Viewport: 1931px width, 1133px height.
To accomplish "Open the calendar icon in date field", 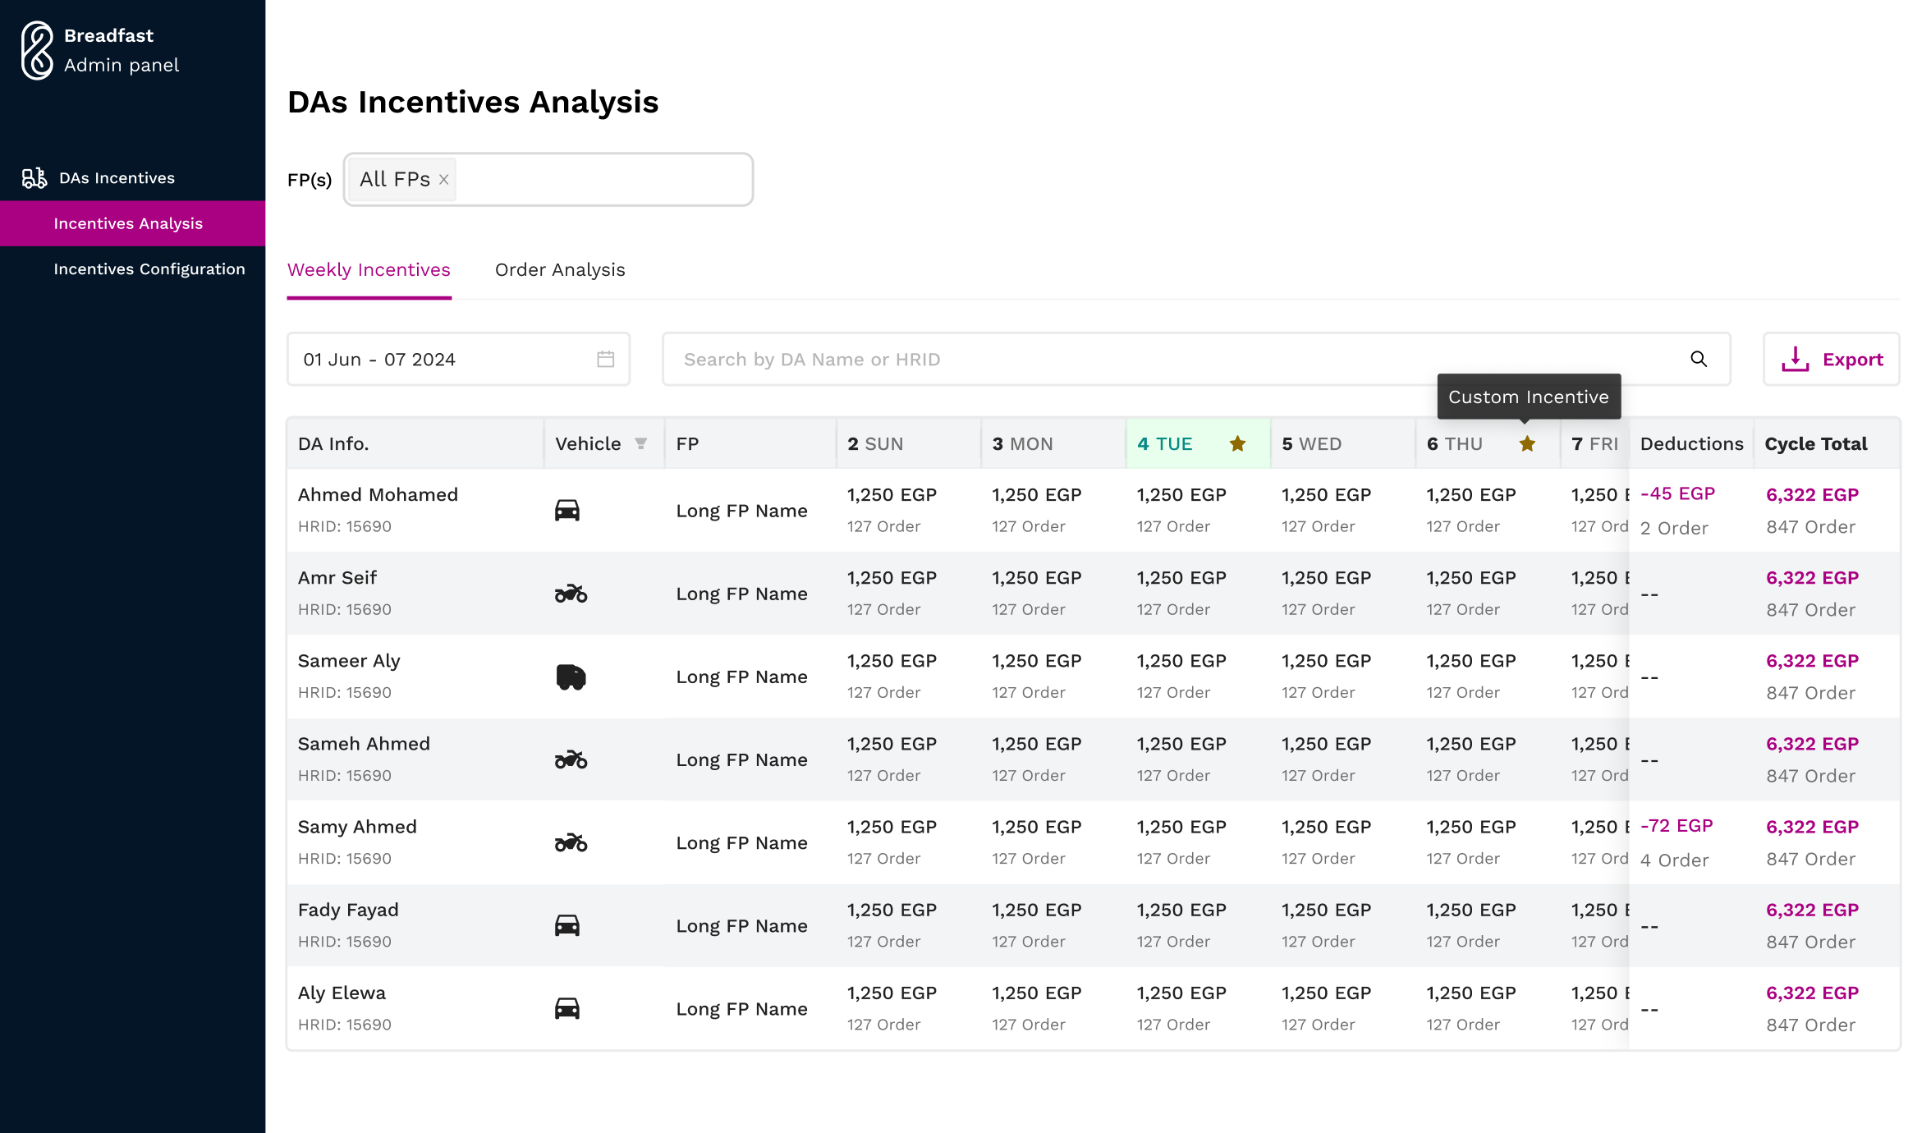I will 605,359.
